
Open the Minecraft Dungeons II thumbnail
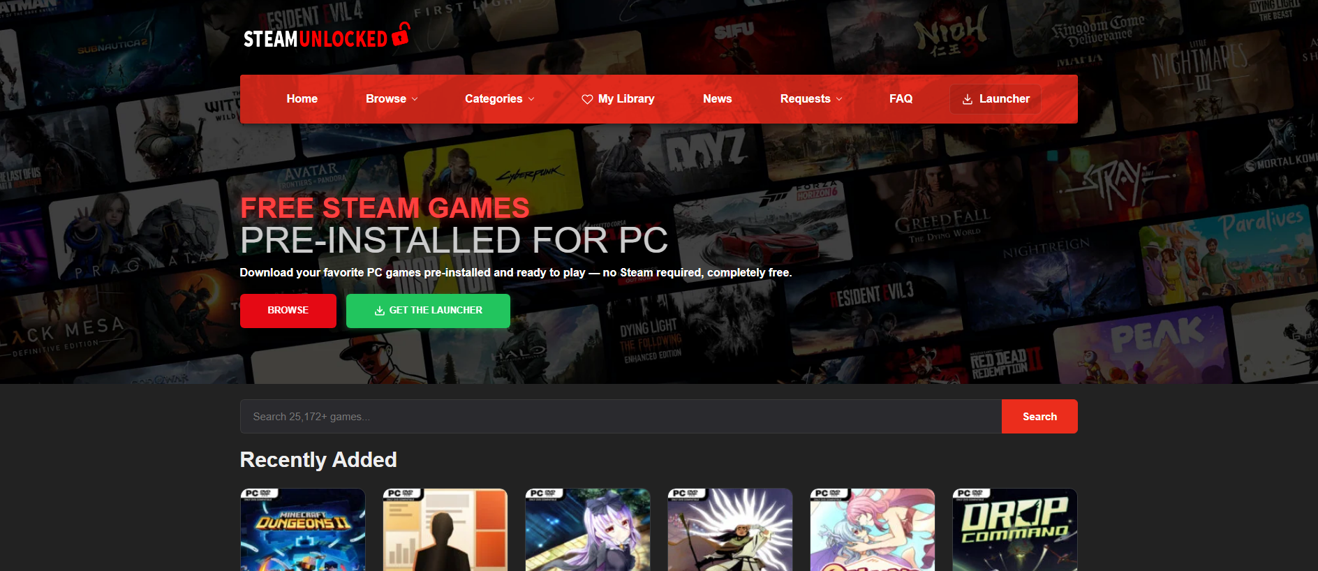[303, 530]
